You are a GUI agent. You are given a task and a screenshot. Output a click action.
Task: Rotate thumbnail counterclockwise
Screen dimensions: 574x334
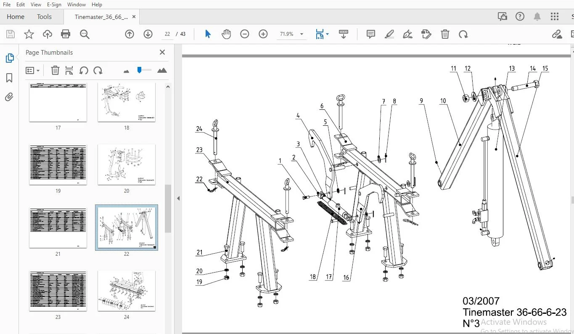[84, 70]
